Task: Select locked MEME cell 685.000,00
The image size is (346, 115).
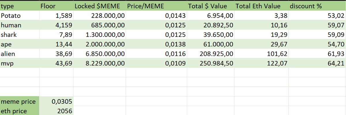Action: coord(100,25)
